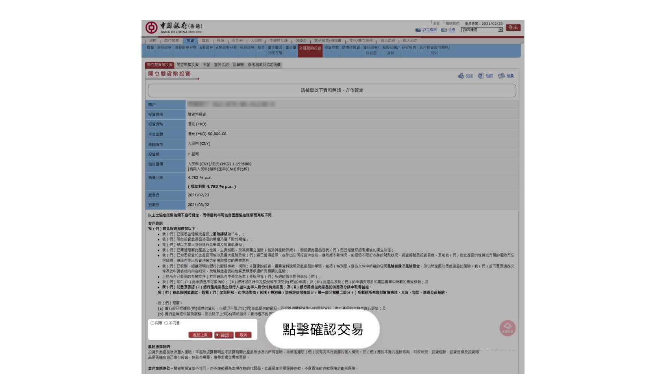Image resolution: width=666 pixels, height=374 pixels.
Task: Open the 繳付賬單 main menu
Action: [172, 41]
